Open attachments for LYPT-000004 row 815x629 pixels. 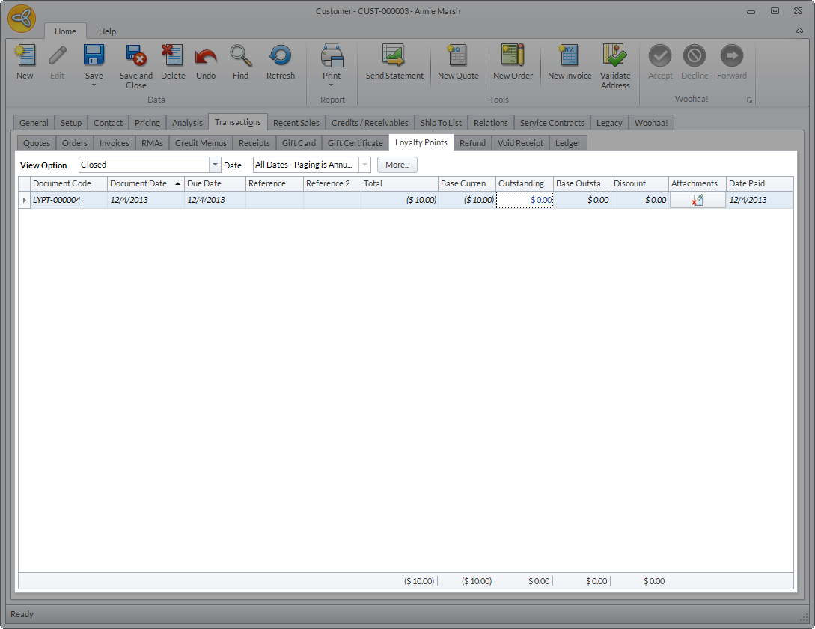[x=698, y=201]
